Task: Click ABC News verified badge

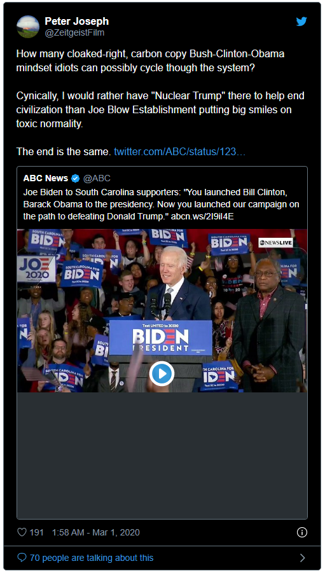Action: click(75, 178)
